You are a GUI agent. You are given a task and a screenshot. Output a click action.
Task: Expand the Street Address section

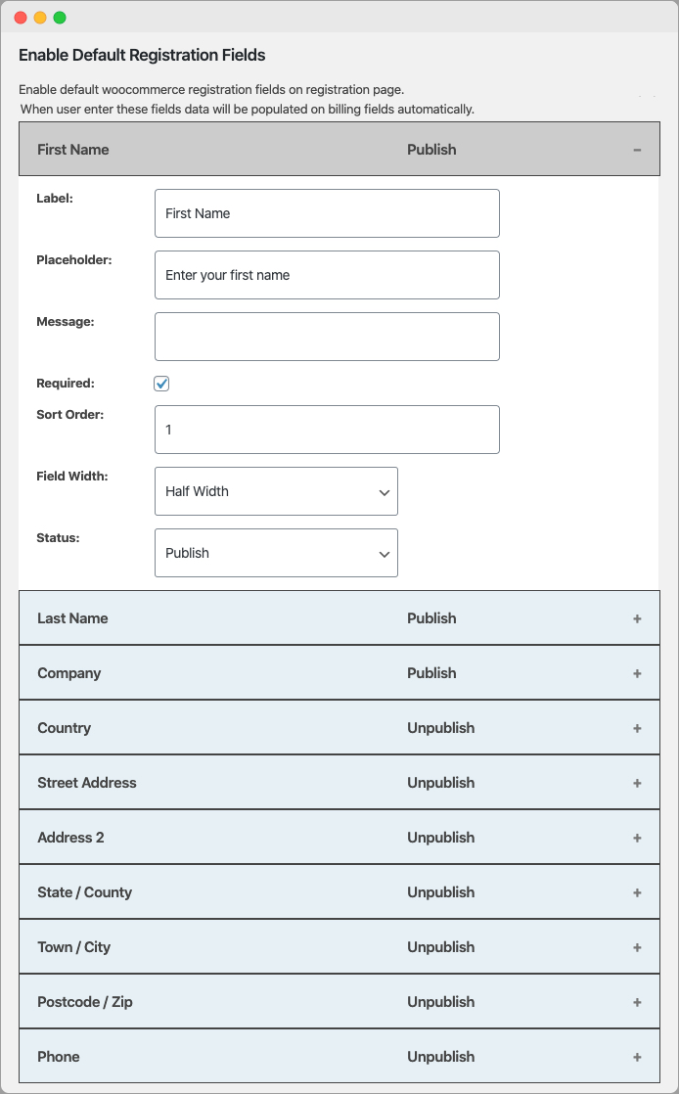click(637, 783)
